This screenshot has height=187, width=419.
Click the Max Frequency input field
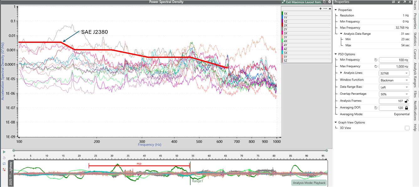pyautogui.click(x=394, y=66)
